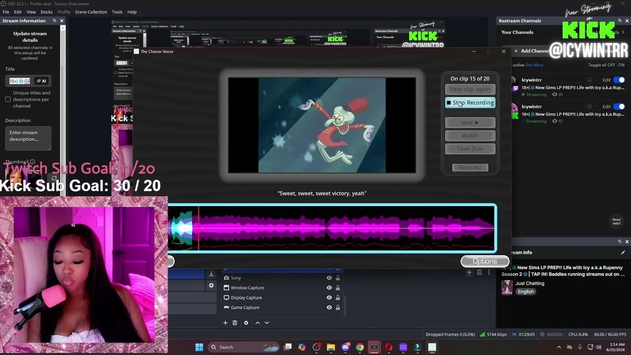Viewport: 631px width, 355px height.
Task: Edit the first Icywintrr Twitch channel
Action: 606,80
